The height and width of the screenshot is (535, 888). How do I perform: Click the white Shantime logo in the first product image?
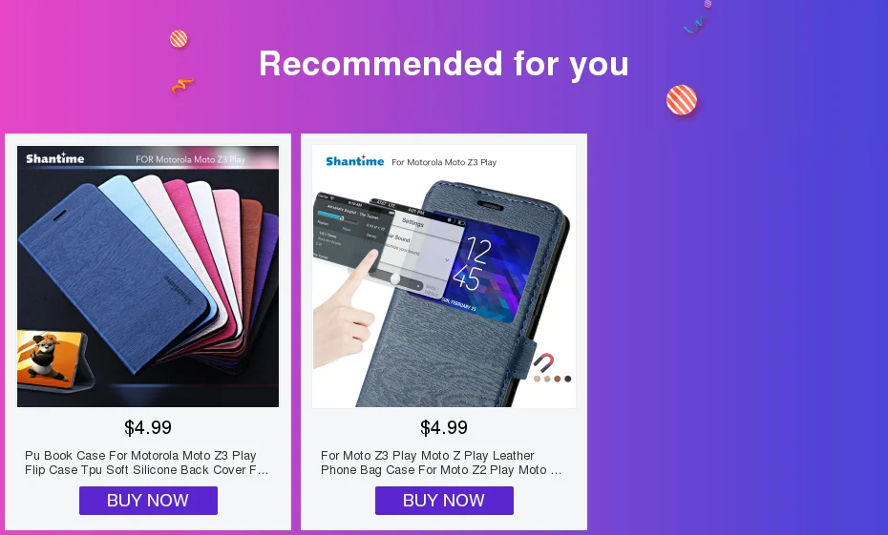tap(55, 158)
